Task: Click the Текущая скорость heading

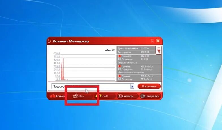Action: coord(127,62)
